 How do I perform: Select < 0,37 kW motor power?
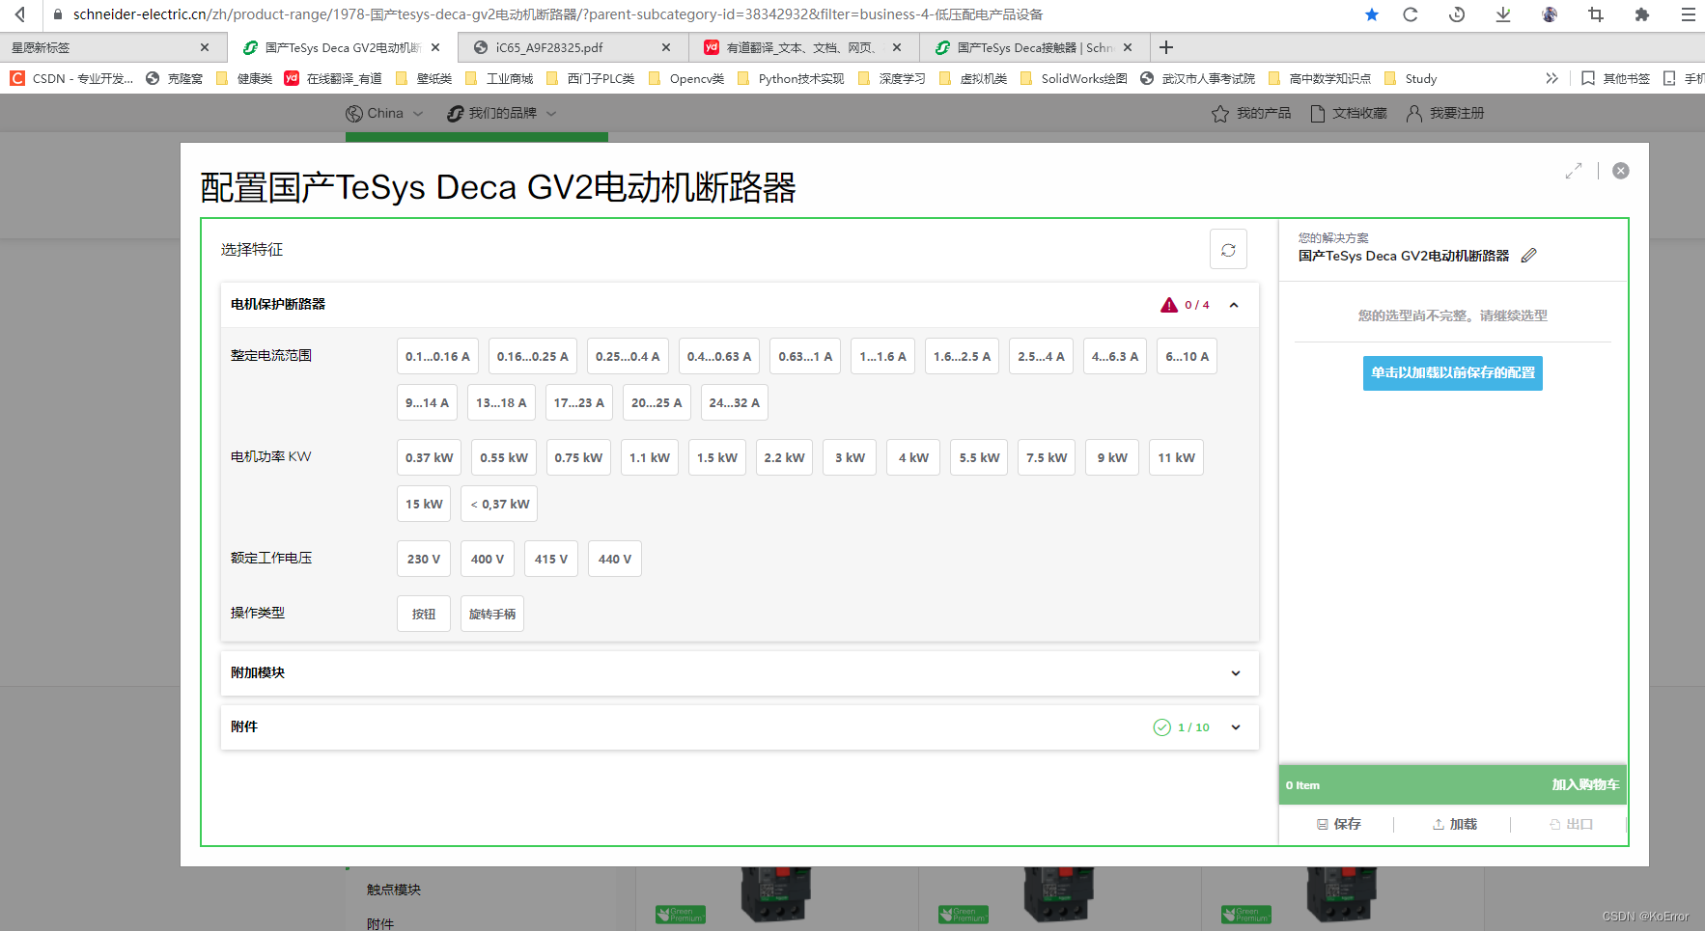click(500, 504)
